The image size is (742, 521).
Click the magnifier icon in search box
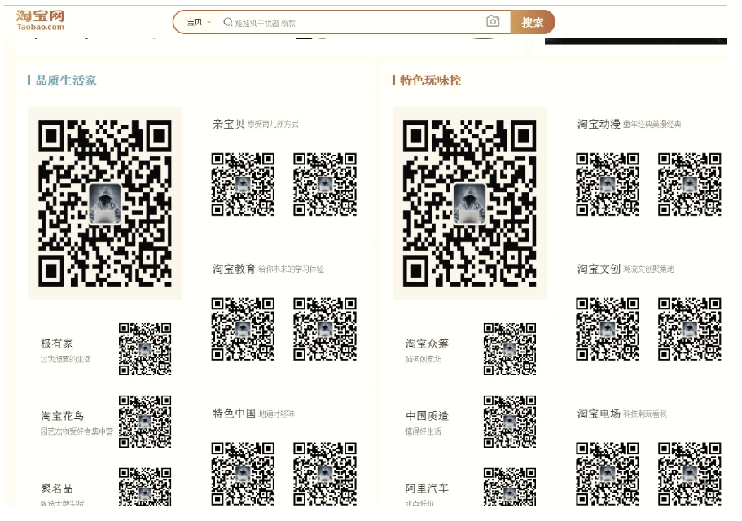click(227, 22)
